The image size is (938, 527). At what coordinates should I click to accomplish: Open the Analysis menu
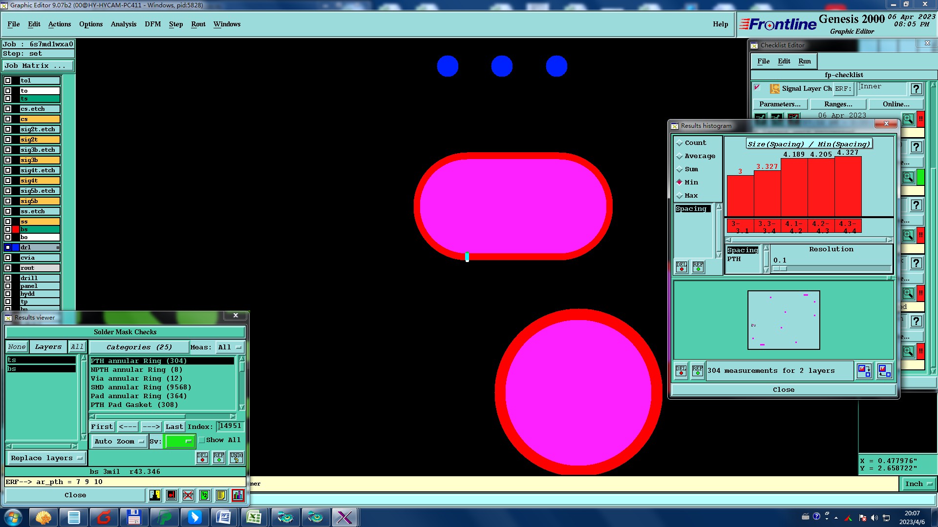click(x=123, y=24)
